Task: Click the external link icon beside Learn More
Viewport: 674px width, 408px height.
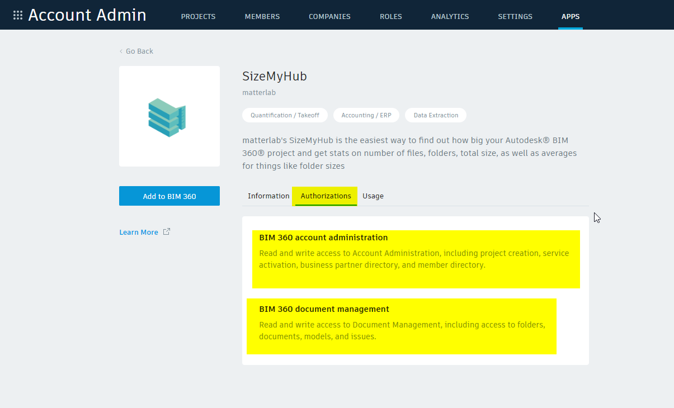Action: [167, 231]
